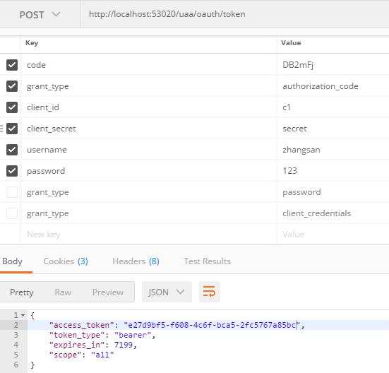Open the POST method dropdown
389x373 pixels.
click(x=40, y=15)
